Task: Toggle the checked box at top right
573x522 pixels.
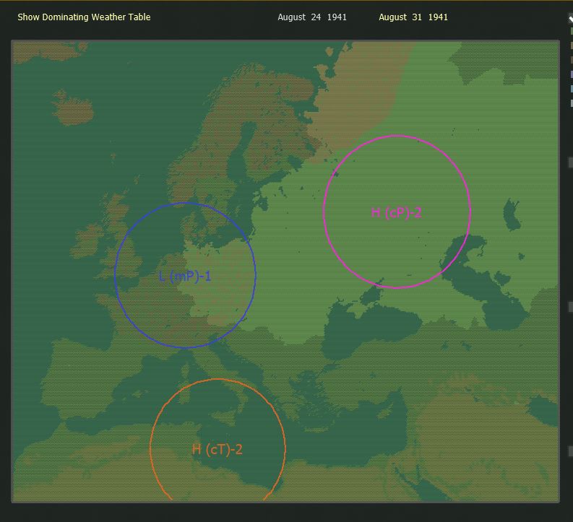Action: click(x=571, y=18)
